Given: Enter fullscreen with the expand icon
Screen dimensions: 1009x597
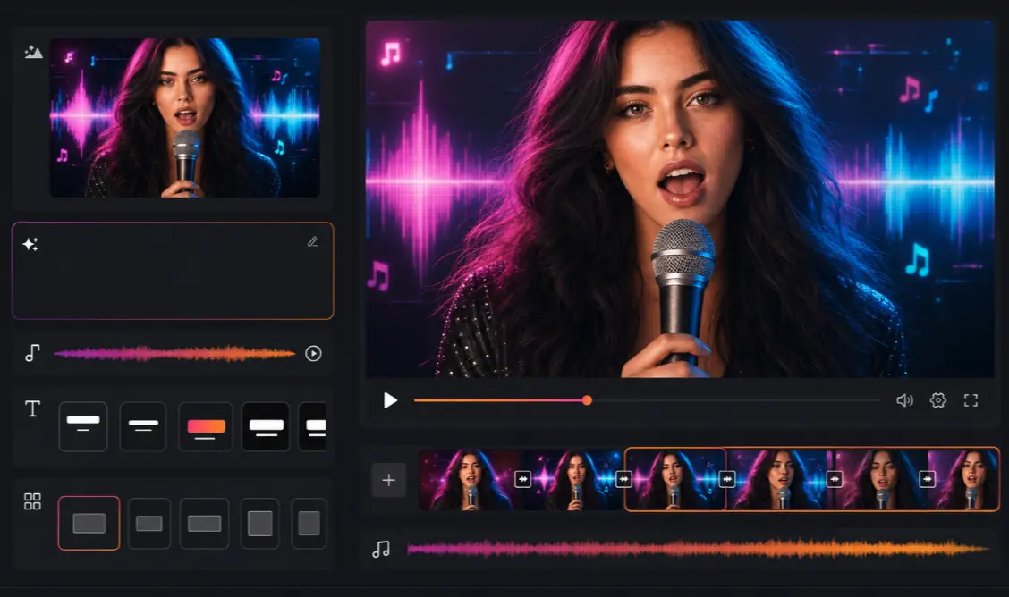Looking at the screenshot, I should (971, 400).
